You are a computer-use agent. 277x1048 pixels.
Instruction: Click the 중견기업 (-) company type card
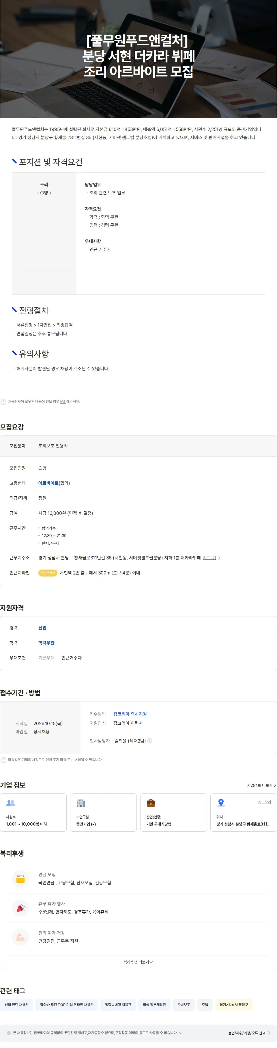tap(103, 813)
